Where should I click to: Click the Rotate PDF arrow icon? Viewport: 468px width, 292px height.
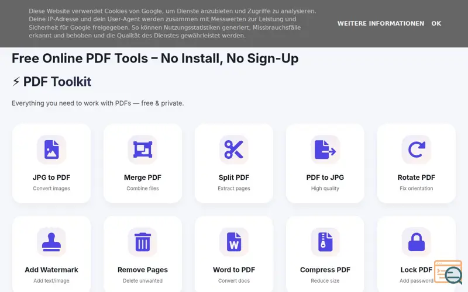click(x=417, y=150)
